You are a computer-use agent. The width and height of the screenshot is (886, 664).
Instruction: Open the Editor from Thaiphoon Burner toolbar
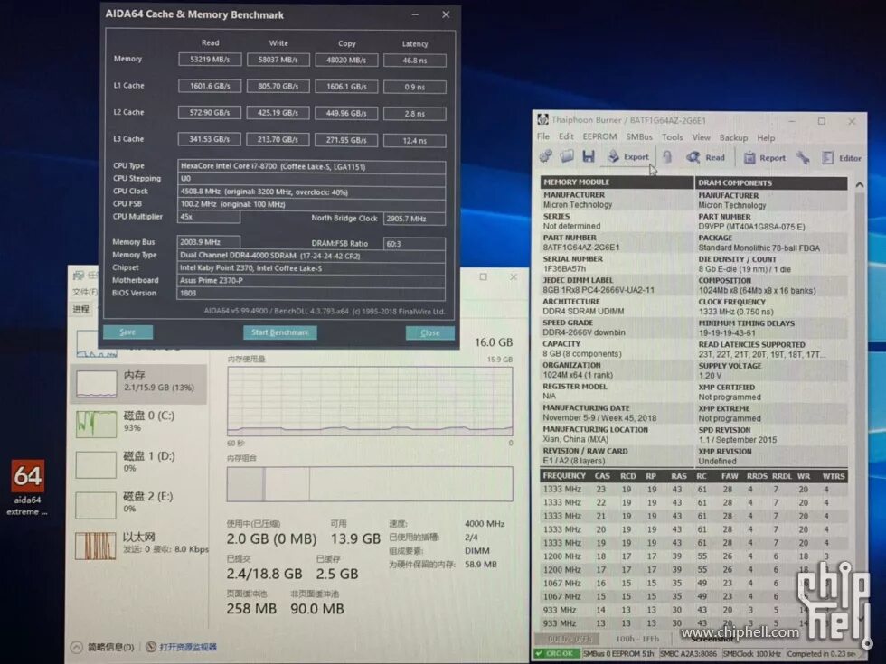pos(842,158)
